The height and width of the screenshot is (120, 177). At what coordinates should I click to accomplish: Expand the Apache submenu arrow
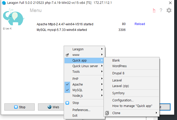click(x=102, y=84)
